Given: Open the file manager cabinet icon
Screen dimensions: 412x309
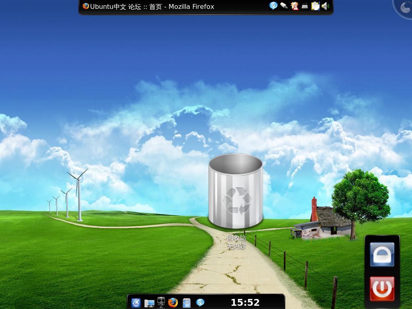Looking at the screenshot, I should tap(187, 303).
